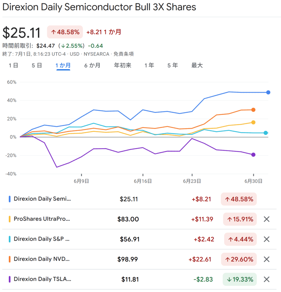Click the cyan endpoint dot on the chart
The height and width of the screenshot is (292, 281).
[266, 133]
